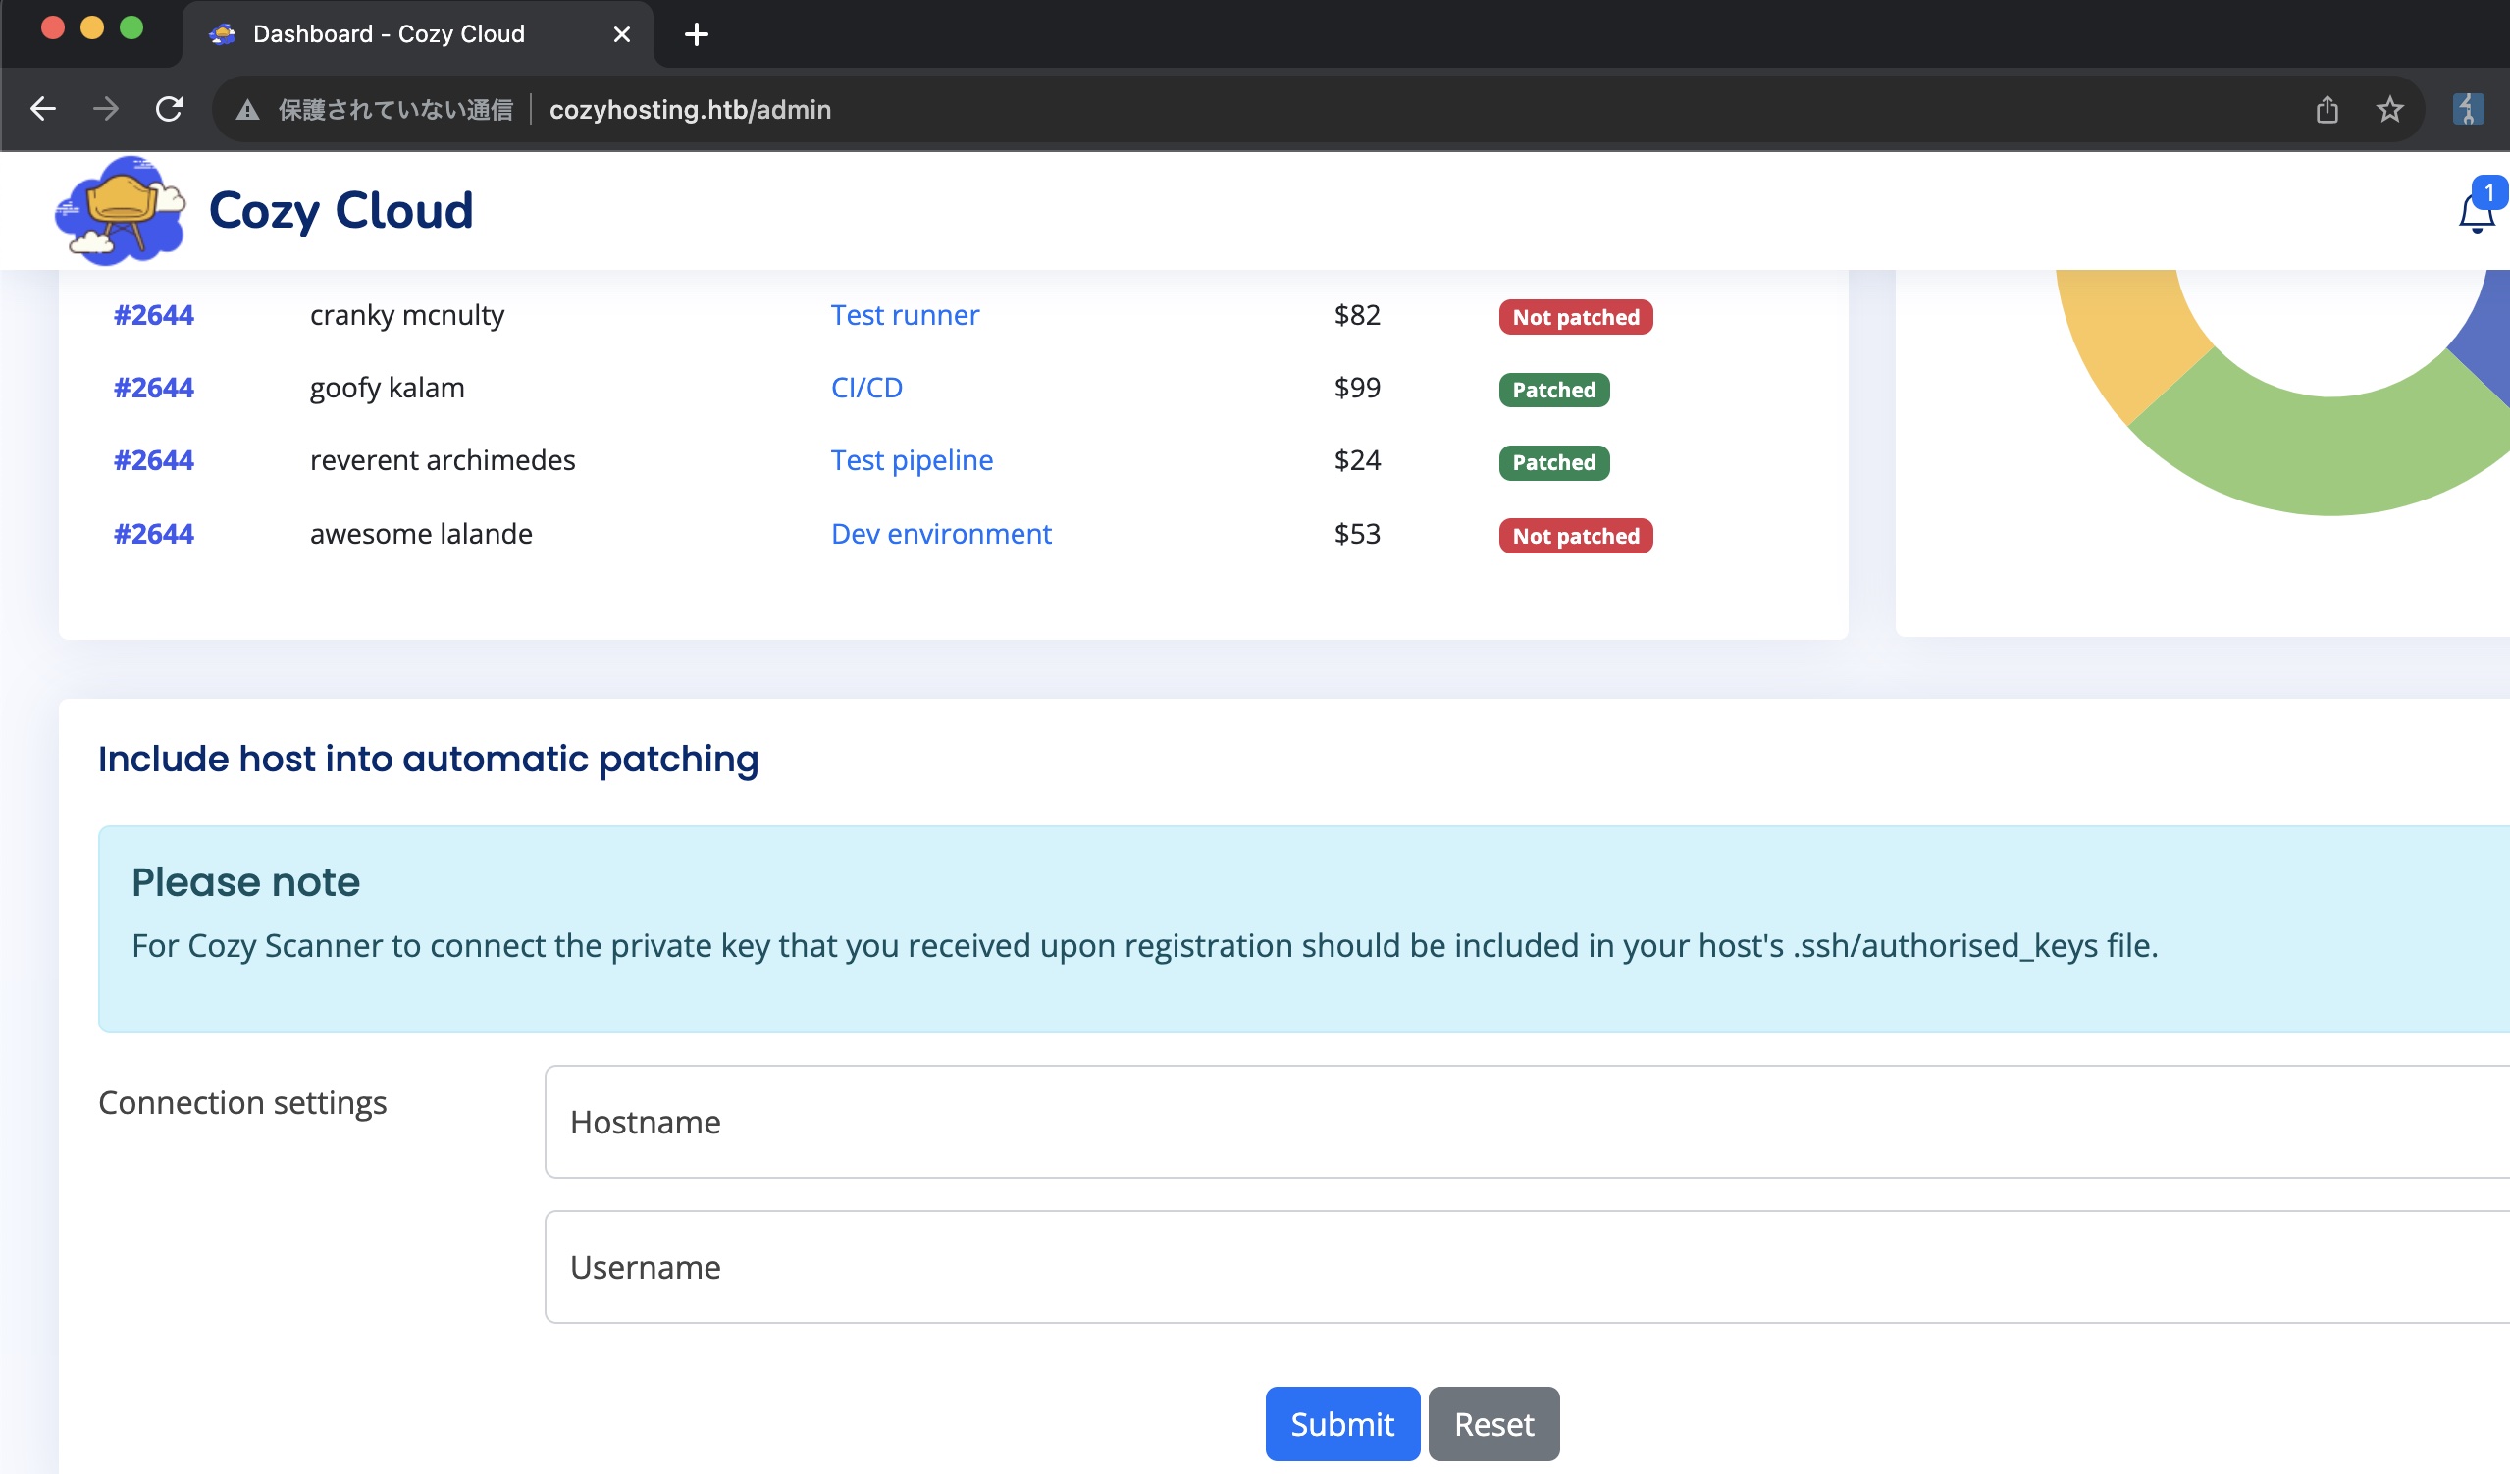Click the CI/CD link
Screen dimensions: 2510x1474
[866, 388]
